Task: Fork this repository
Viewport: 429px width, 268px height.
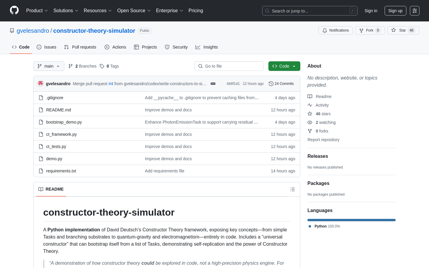Action: tap(370, 30)
